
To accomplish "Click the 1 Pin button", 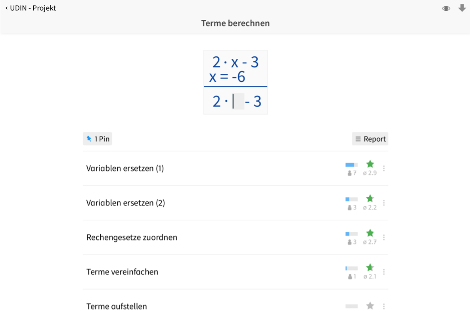I will tap(98, 139).
